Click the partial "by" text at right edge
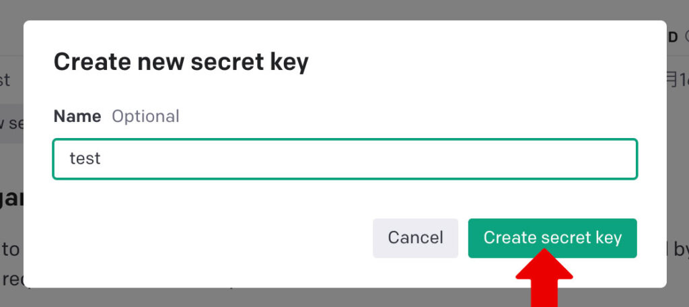 click(x=679, y=250)
